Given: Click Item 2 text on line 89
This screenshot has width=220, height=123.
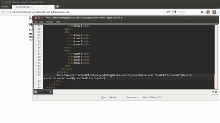Looking at the screenshot, I should tap(78, 57).
